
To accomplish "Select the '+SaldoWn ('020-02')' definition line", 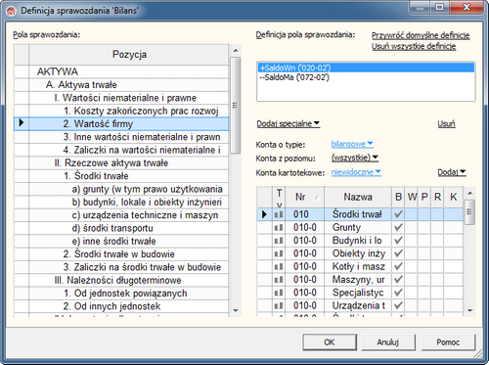I will pyautogui.click(x=366, y=68).
